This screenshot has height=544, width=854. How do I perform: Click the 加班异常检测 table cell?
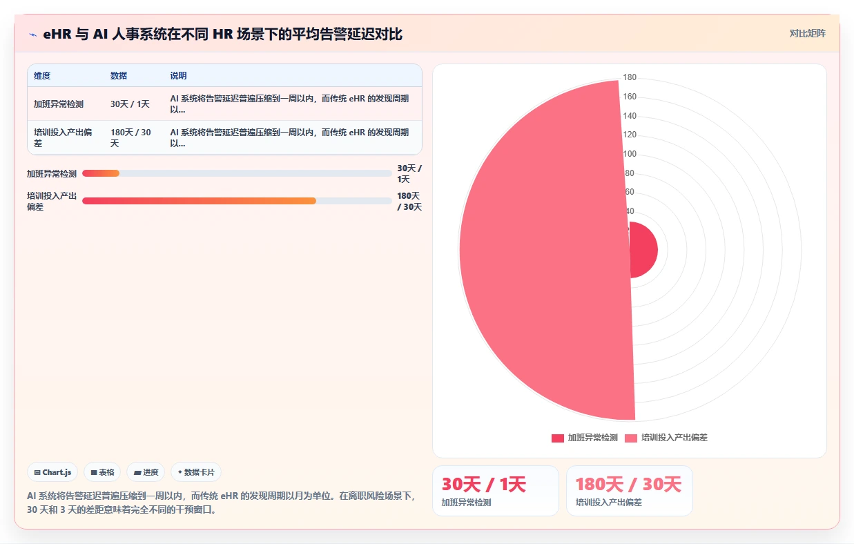[66, 104]
